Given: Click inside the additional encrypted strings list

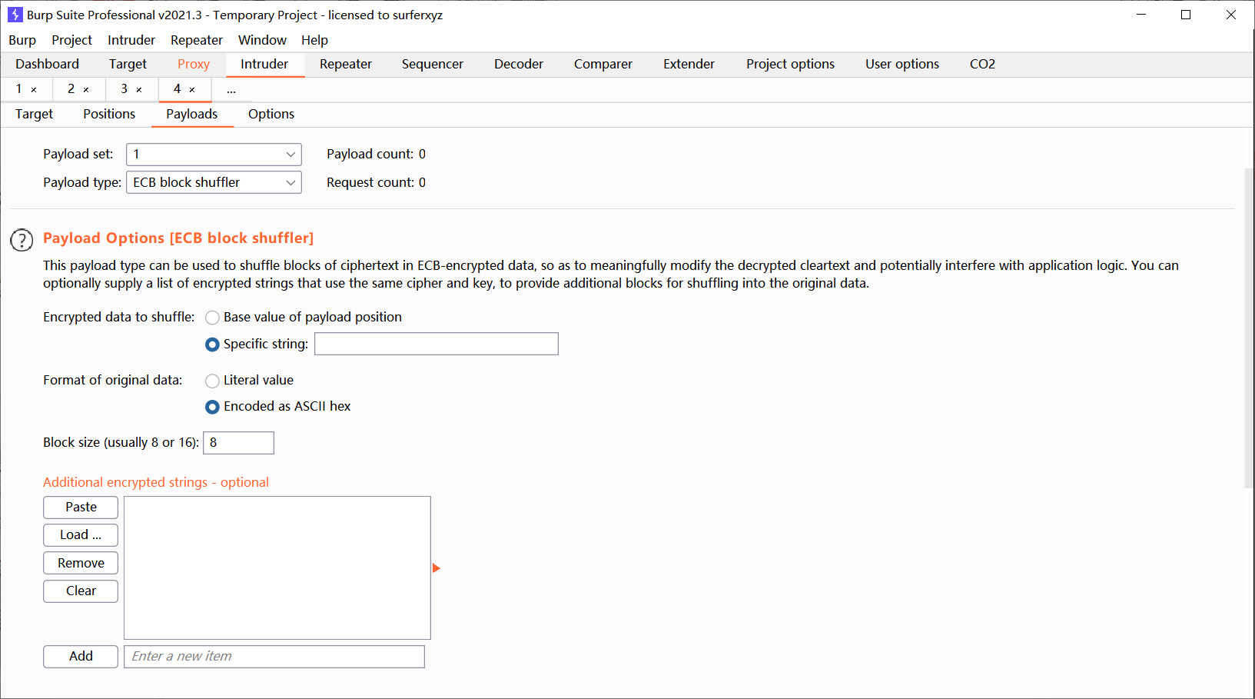Looking at the screenshot, I should click(x=277, y=568).
